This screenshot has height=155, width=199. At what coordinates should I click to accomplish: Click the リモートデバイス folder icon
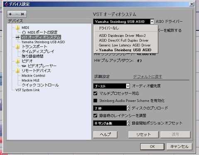tap(17, 71)
